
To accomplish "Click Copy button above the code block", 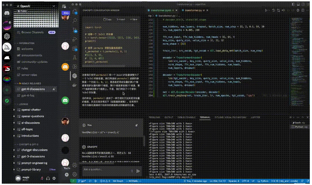I will point(108,20).
